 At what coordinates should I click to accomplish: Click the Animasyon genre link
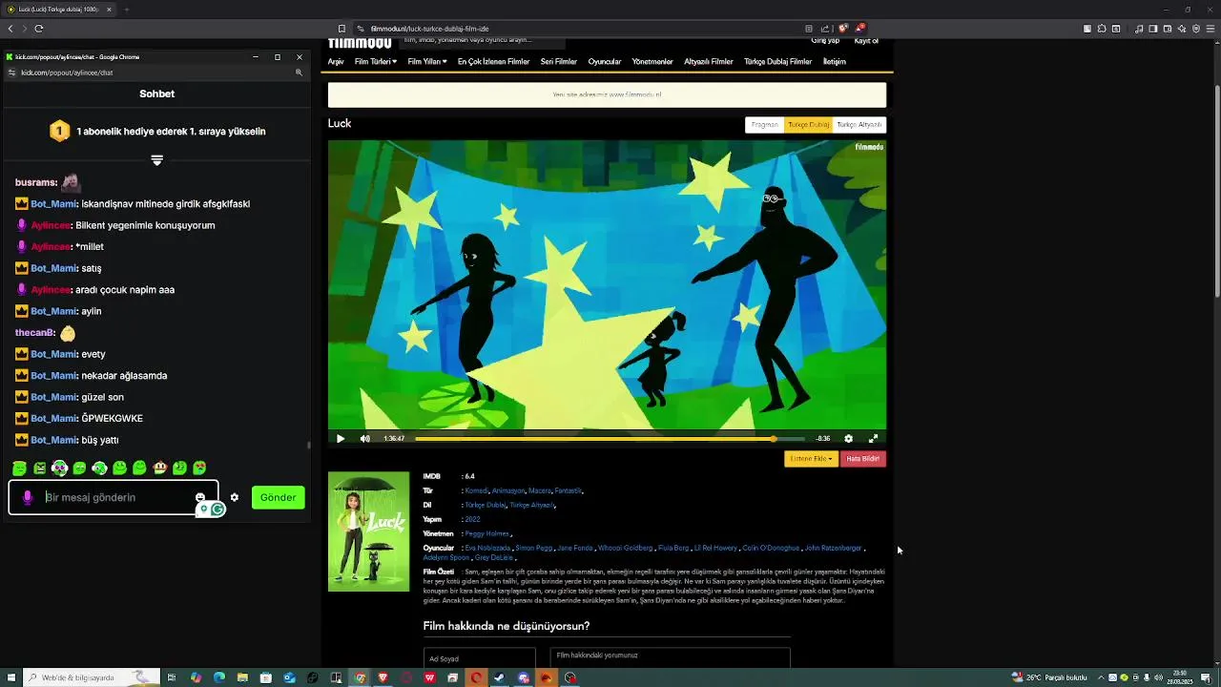tap(508, 490)
